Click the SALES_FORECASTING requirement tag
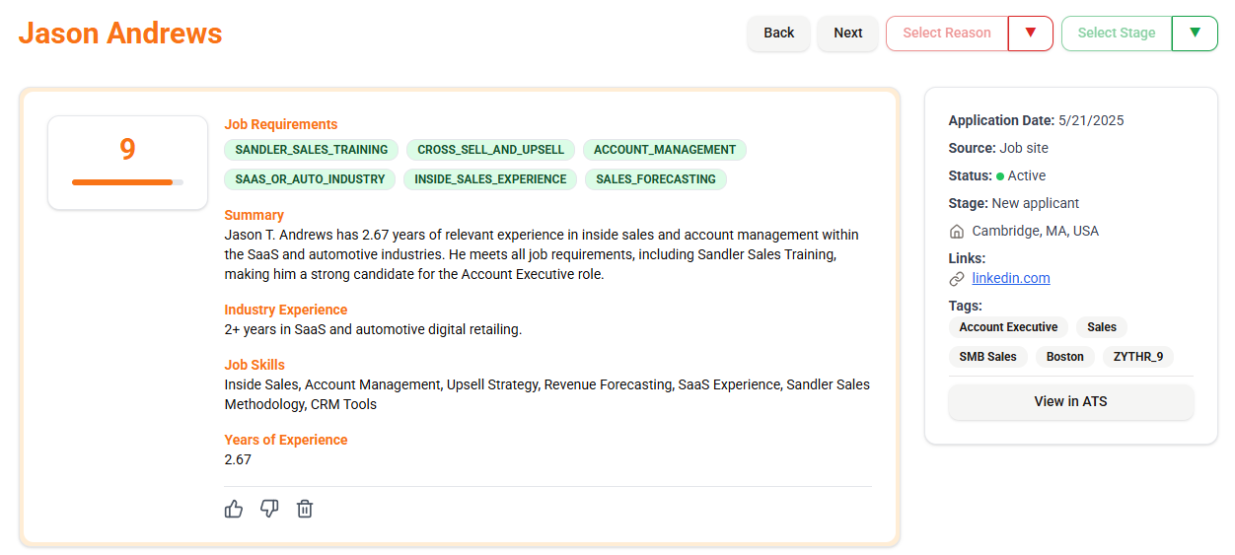Viewport: 1235px width, 555px height. tap(656, 179)
